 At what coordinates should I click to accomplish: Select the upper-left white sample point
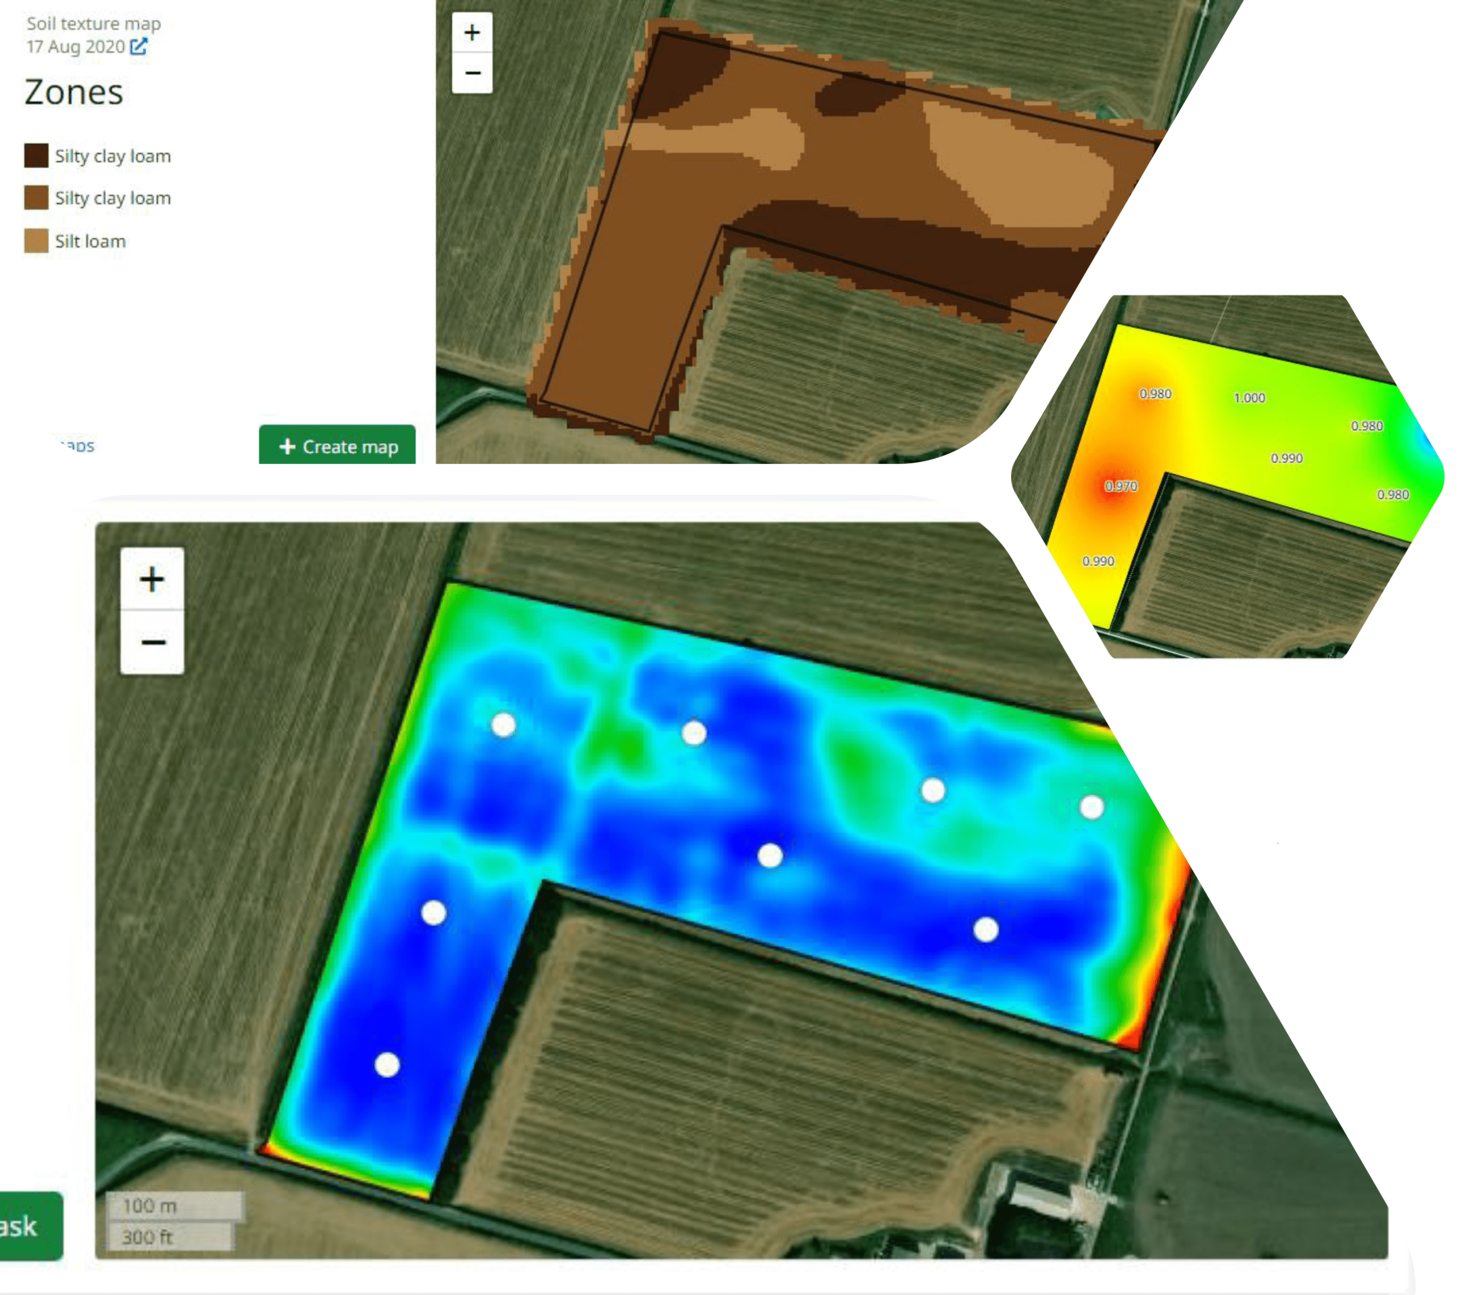tap(503, 725)
